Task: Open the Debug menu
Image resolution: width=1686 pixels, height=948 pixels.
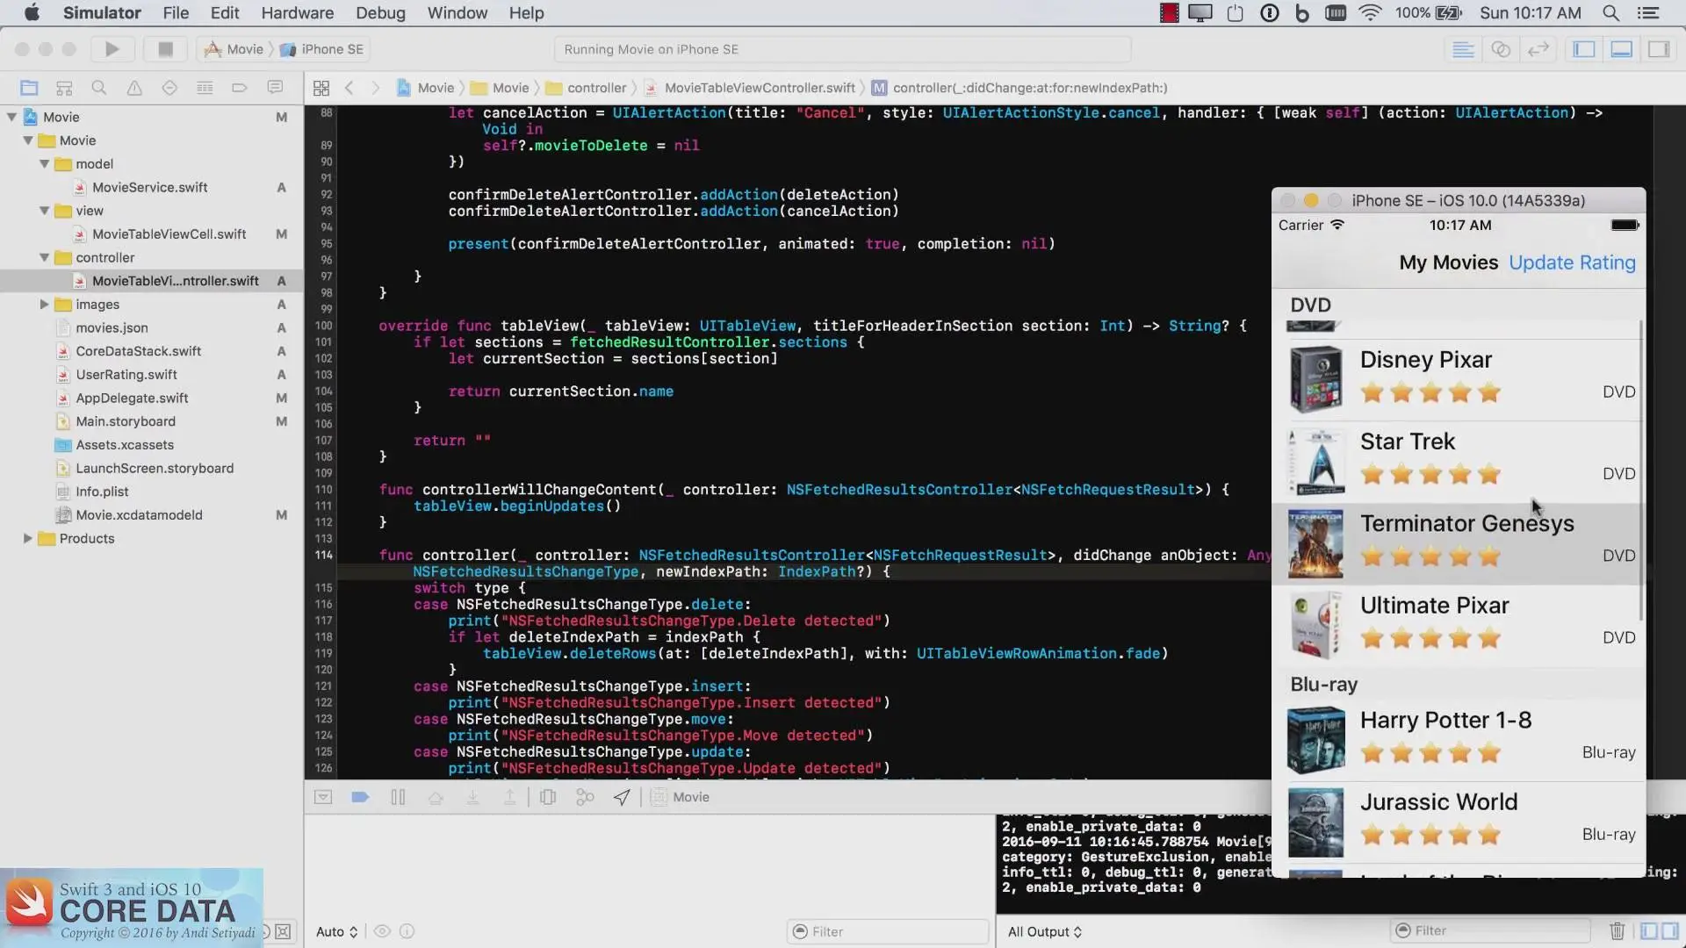Action: coord(380,13)
